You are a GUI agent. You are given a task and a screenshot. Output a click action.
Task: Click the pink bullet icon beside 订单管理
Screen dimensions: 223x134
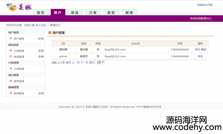click(x=11, y=69)
